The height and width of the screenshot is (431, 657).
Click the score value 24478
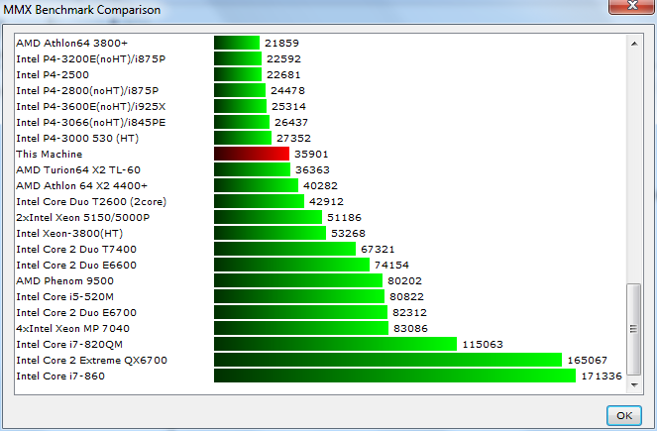point(287,90)
